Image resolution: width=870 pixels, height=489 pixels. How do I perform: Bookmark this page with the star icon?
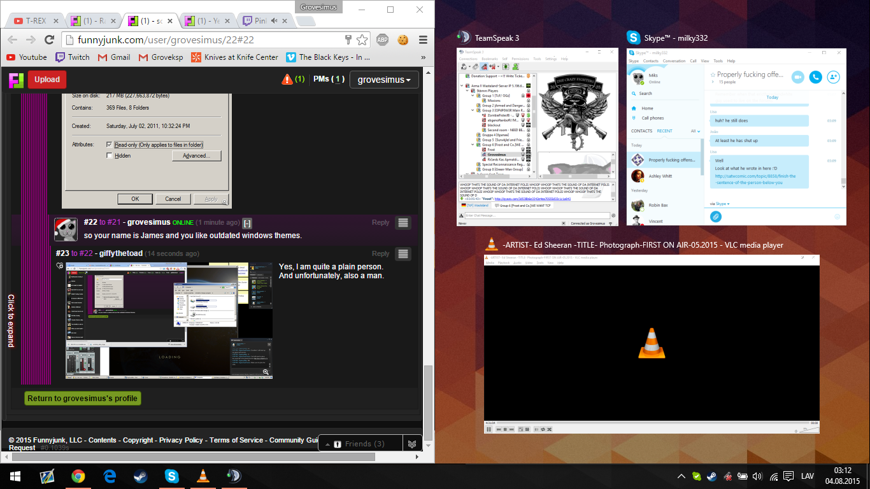click(362, 39)
